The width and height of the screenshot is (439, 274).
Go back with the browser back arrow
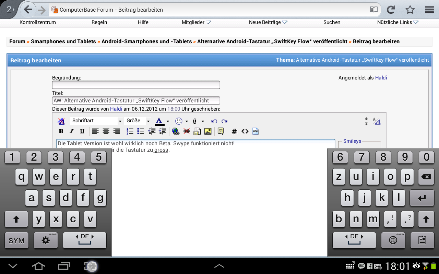coord(28,10)
